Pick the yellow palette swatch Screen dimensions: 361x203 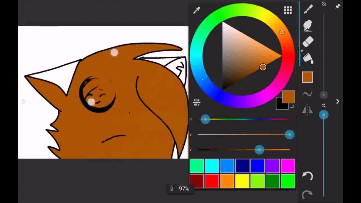click(x=242, y=181)
